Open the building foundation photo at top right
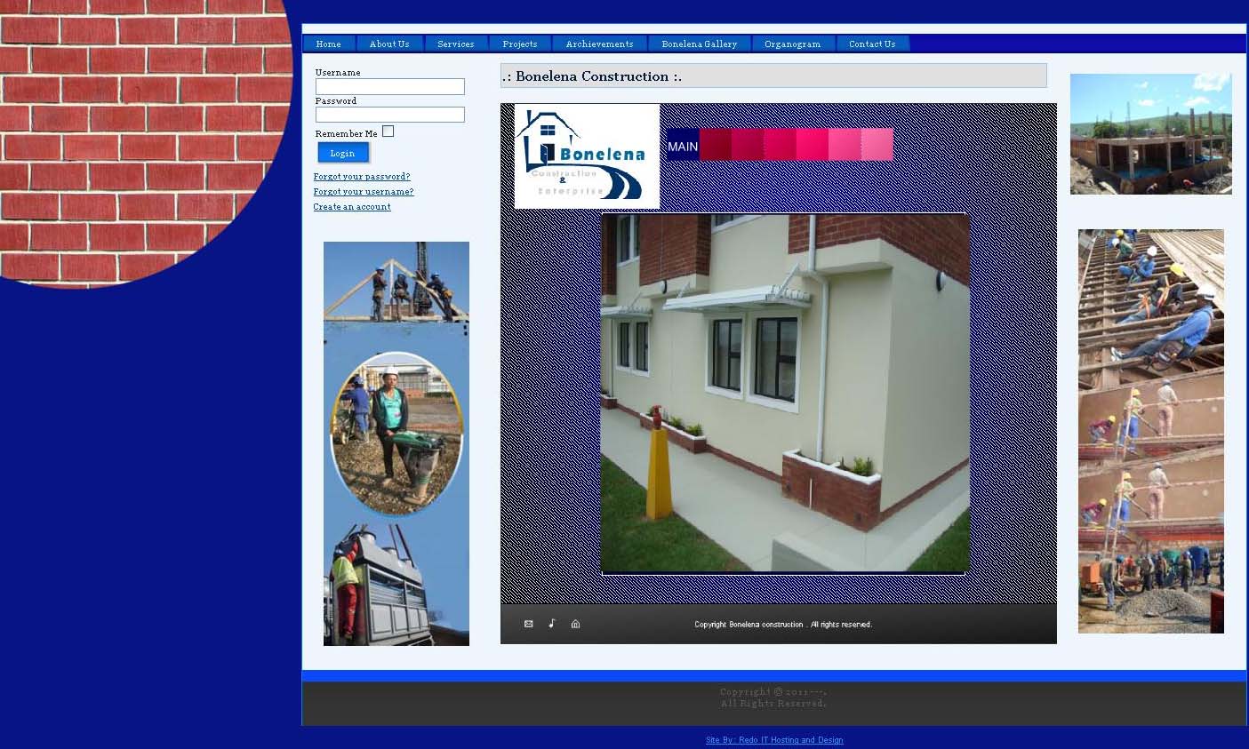 coord(1150,134)
